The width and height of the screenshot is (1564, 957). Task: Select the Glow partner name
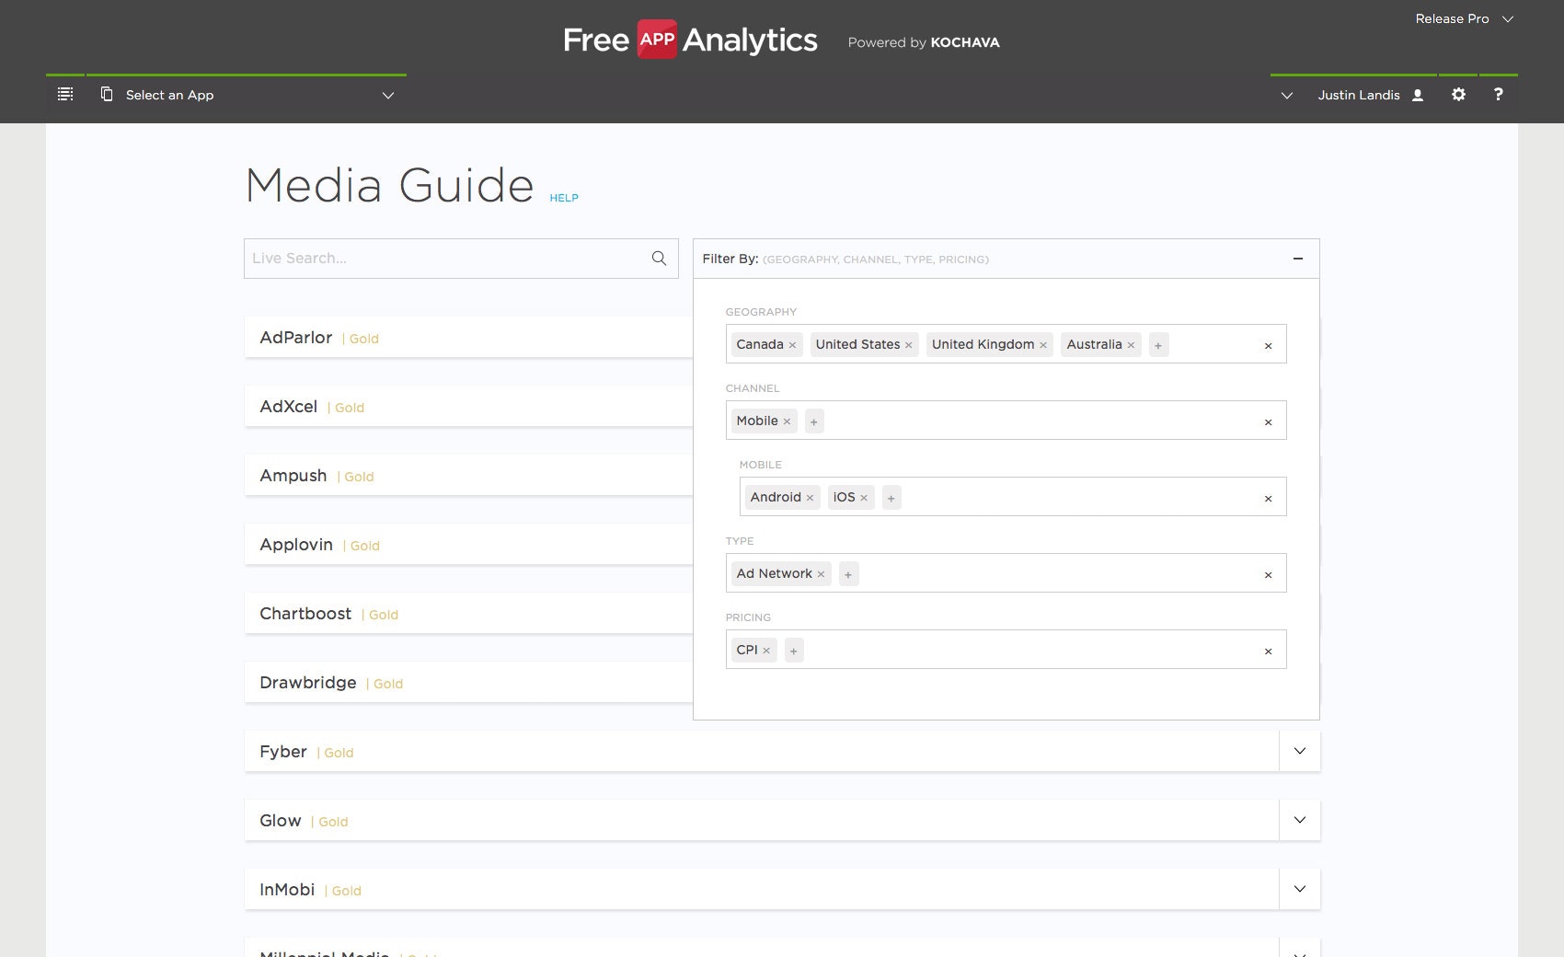point(281,821)
